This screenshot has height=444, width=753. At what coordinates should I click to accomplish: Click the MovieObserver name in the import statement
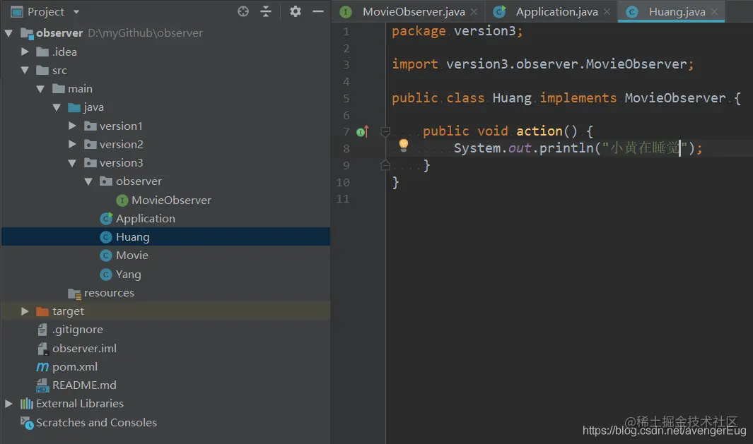(636, 64)
